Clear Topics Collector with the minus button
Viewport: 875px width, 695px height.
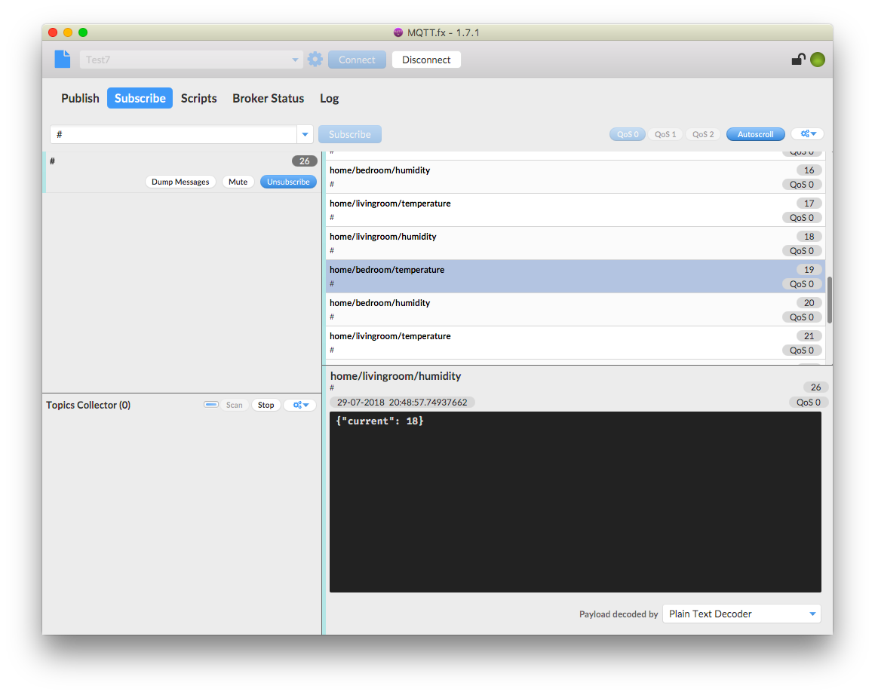211,404
